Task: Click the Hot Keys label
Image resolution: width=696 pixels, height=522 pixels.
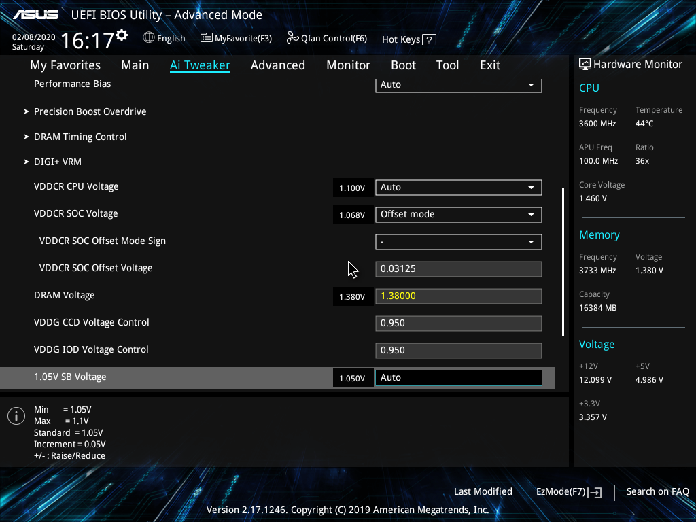Action: point(401,39)
